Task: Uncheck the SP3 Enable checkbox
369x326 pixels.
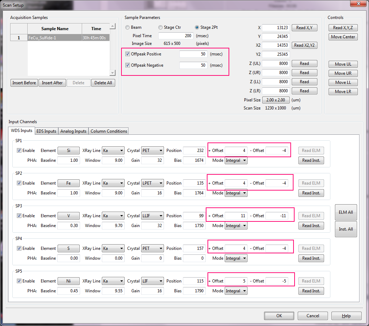Action: (19, 216)
